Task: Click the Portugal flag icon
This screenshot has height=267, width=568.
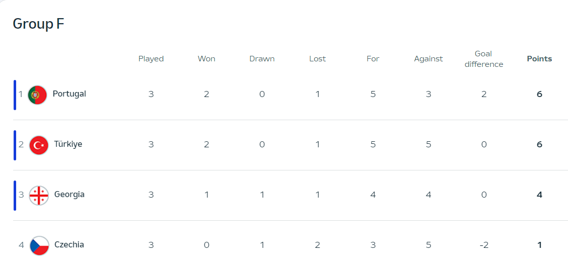Action: point(37,95)
